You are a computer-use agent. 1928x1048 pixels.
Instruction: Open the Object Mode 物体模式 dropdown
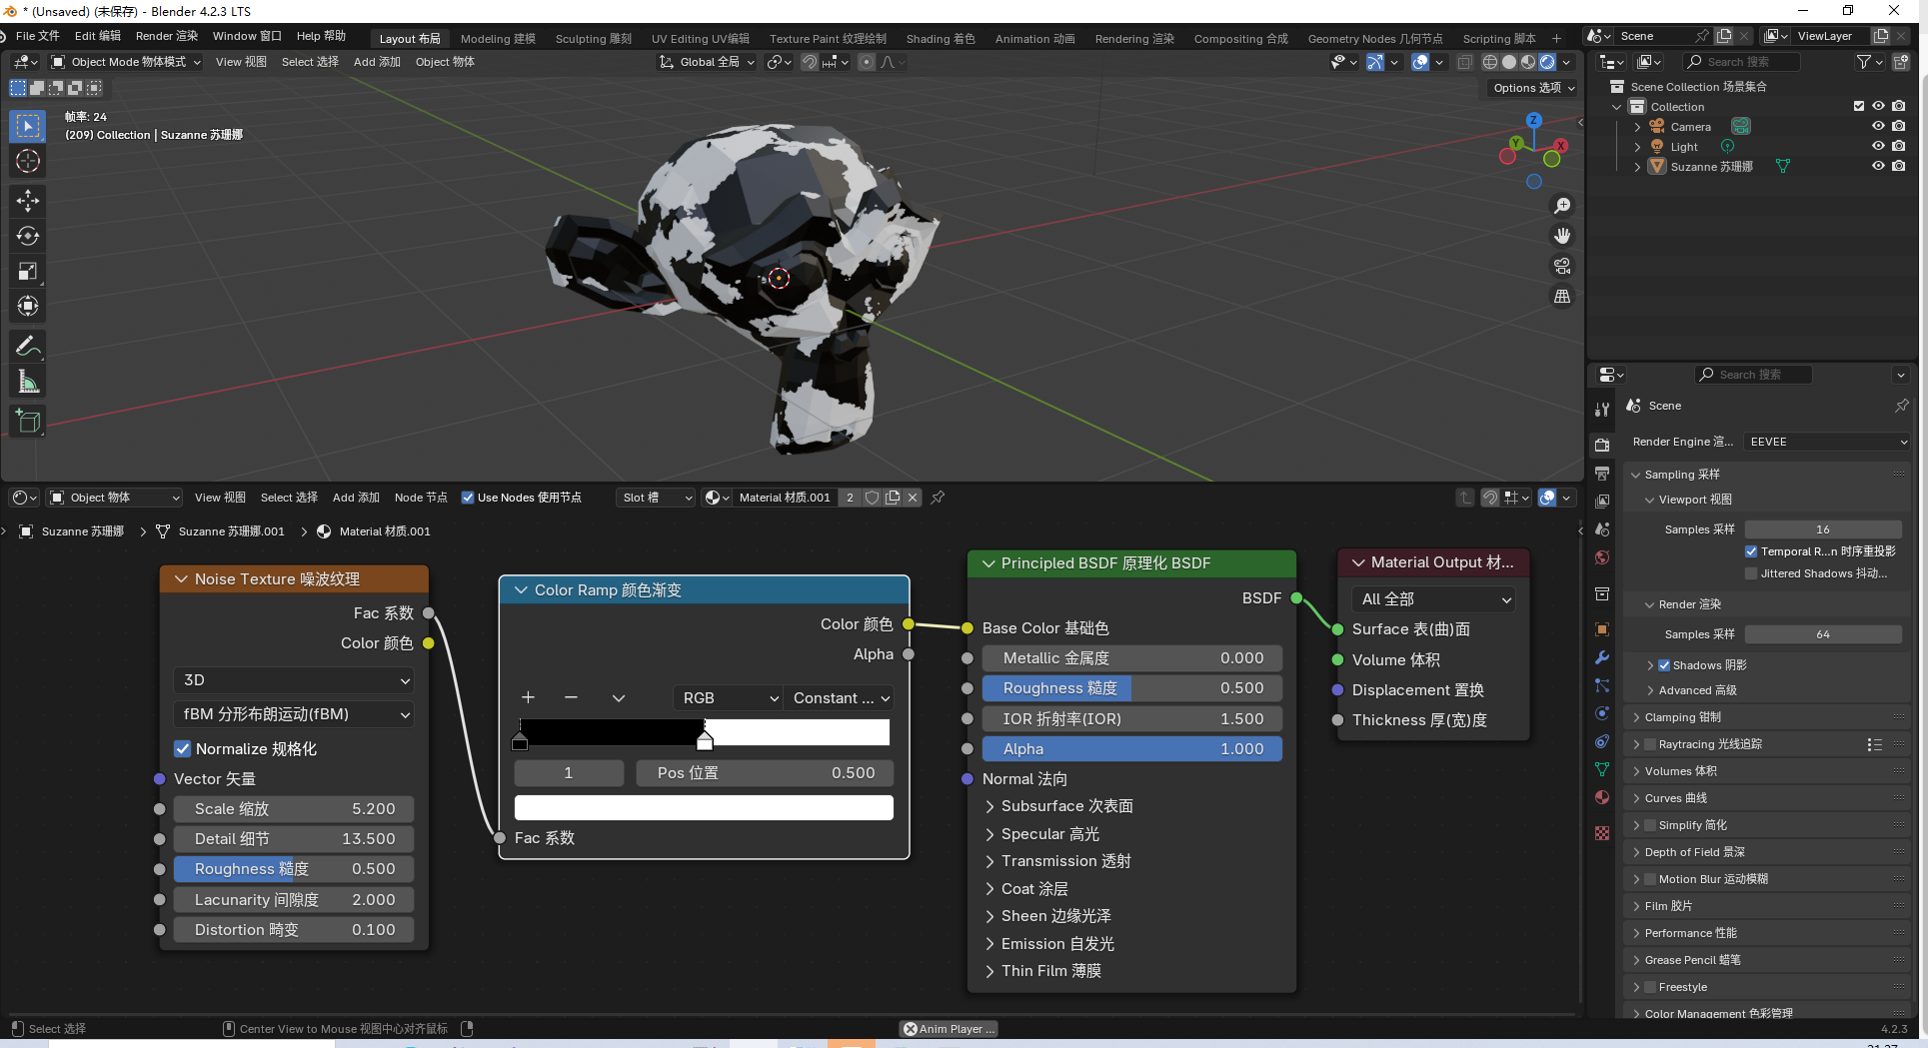tap(126, 62)
